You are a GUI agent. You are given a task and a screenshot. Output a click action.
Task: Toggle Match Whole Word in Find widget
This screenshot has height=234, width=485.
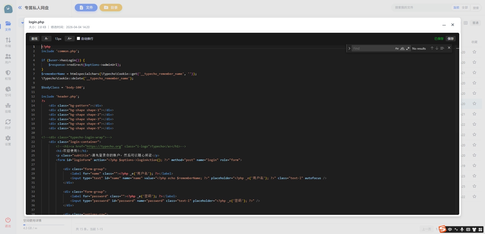tap(402, 48)
